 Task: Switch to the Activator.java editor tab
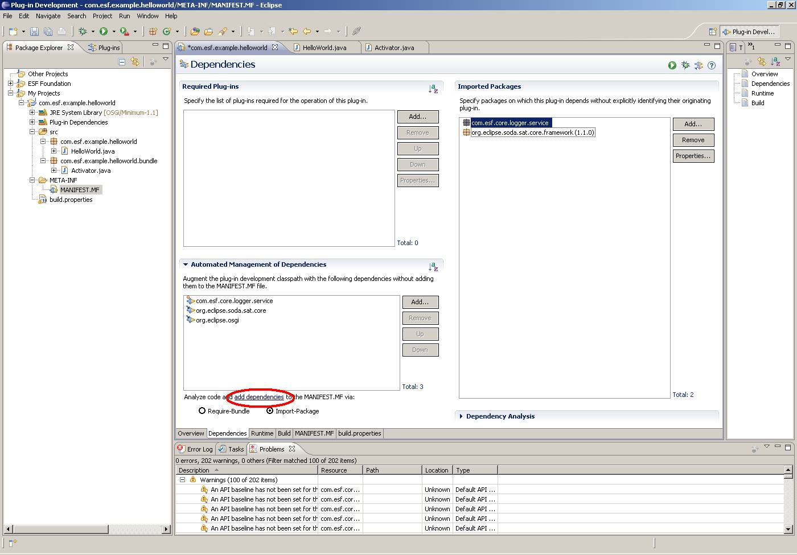tap(394, 48)
